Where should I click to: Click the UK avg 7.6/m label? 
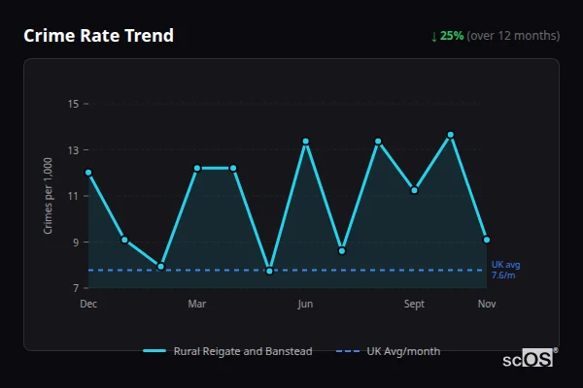click(505, 270)
